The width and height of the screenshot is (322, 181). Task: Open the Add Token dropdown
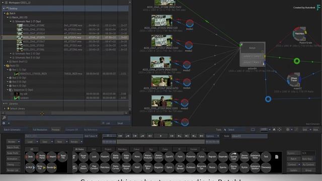point(91,136)
